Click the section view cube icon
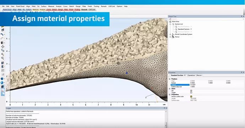This screenshot has height=128, width=245. click(2, 86)
